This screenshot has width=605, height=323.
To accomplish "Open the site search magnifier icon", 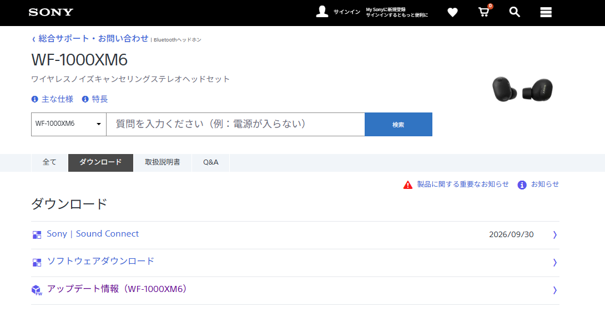I will tap(515, 12).
